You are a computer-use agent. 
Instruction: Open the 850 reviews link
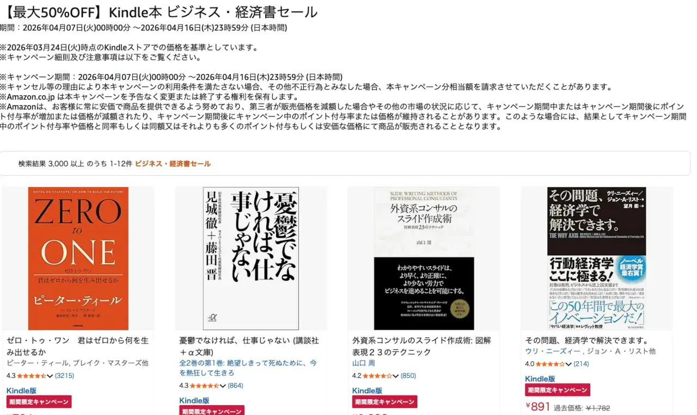click(408, 376)
